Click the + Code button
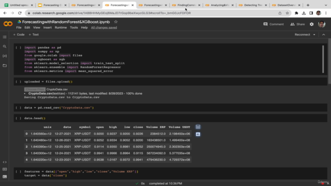The width and height of the screenshot is (331, 186). click(x=19, y=35)
